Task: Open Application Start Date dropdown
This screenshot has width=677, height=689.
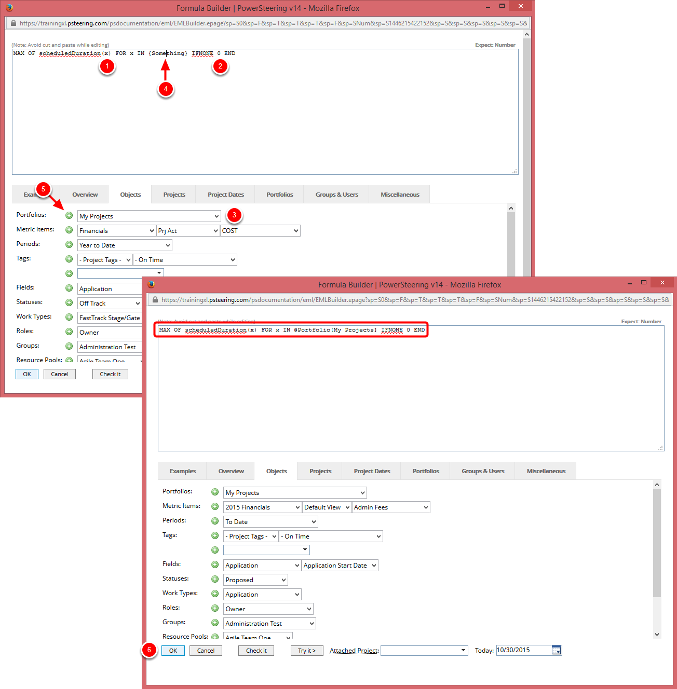Action: (340, 565)
